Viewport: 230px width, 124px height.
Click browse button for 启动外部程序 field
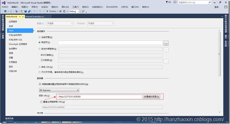coord(166,49)
